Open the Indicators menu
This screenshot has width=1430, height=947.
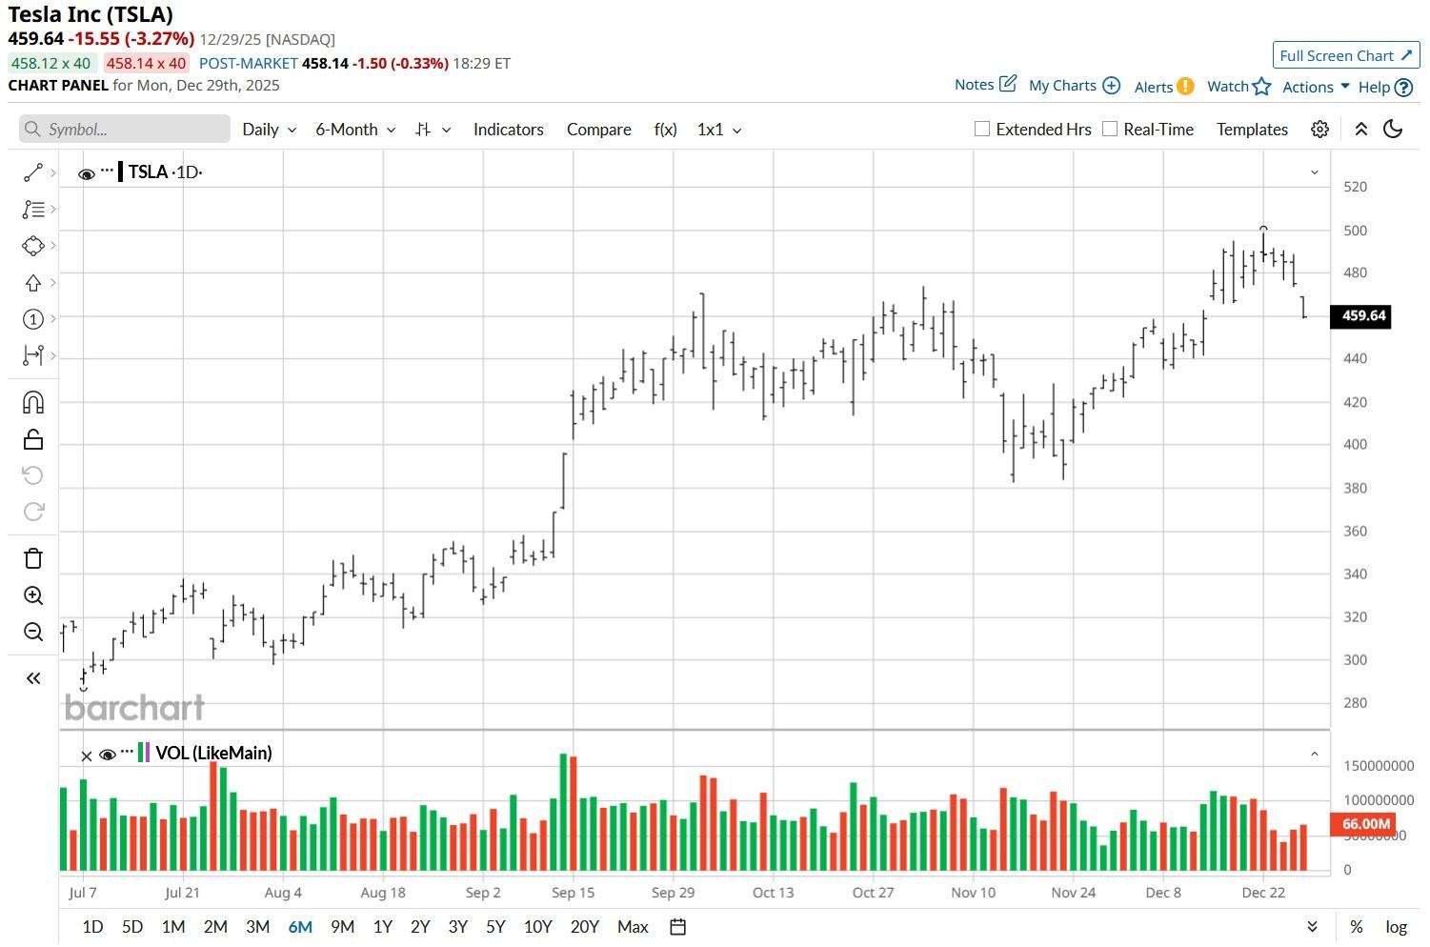(x=509, y=130)
